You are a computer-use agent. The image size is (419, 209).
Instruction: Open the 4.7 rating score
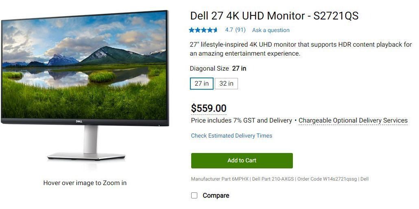coord(229,30)
